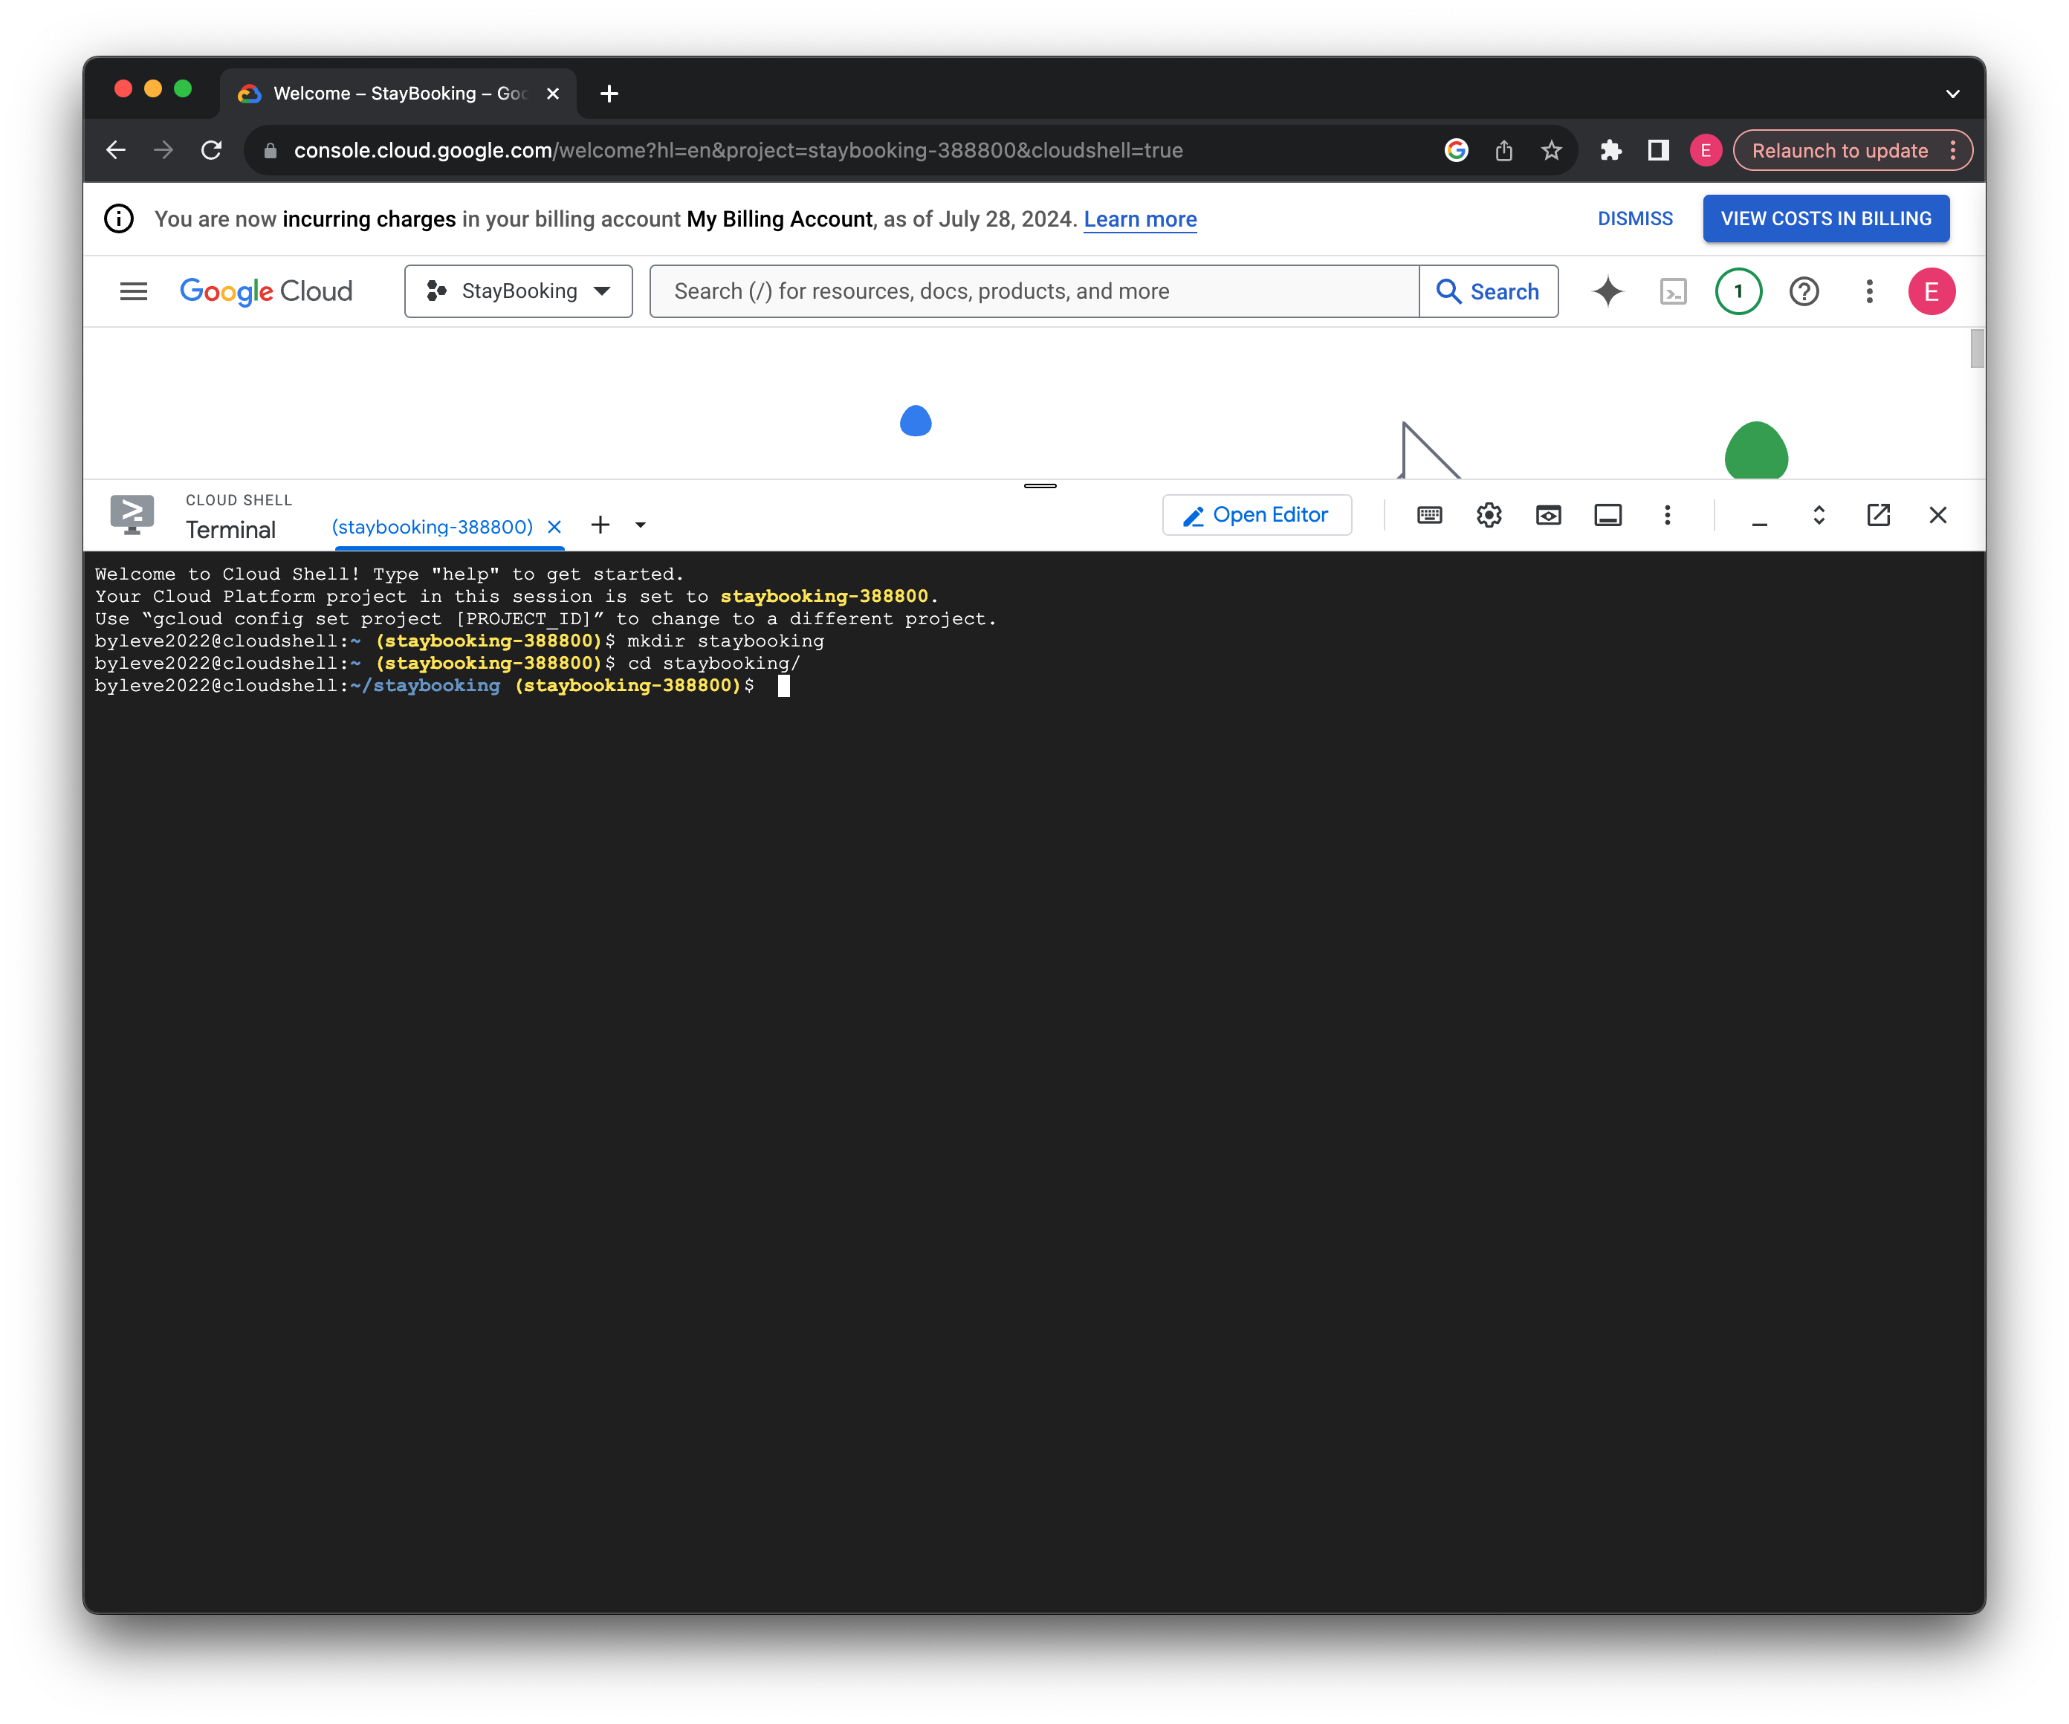Screen dimensions: 2069x1724
Task: Click the 'cd staybooking/' command text
Action: pyautogui.click(x=714, y=663)
